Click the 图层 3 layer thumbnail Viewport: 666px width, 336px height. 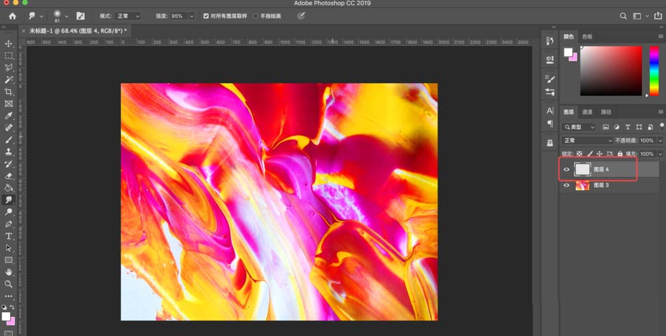coord(582,186)
